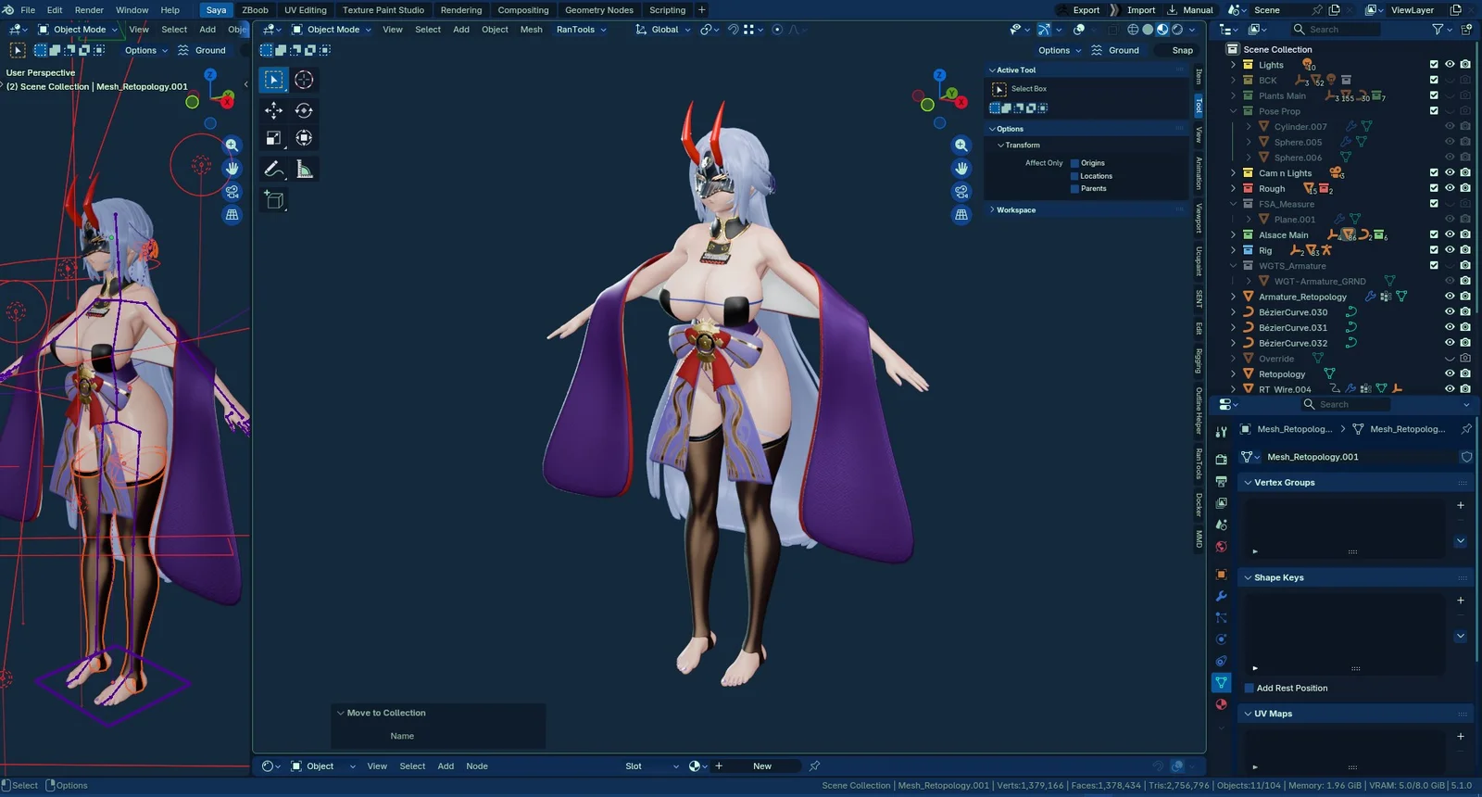Select the Move tool
The width and height of the screenshot is (1482, 797).
coord(273,110)
